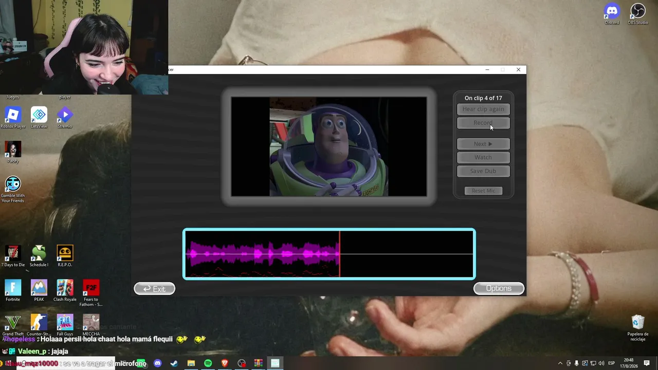Open the LetsView desktop shortcut
This screenshot has width=658, height=370.
(39, 118)
